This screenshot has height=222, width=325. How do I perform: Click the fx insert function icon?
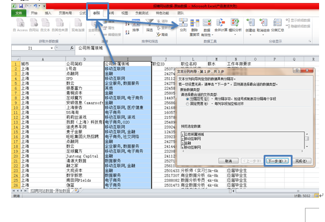tap(72, 48)
